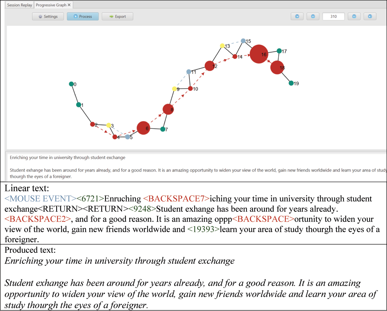The height and width of the screenshot is (311, 387).
Task: Click the gear icon on the Settings button
Action: point(40,16)
